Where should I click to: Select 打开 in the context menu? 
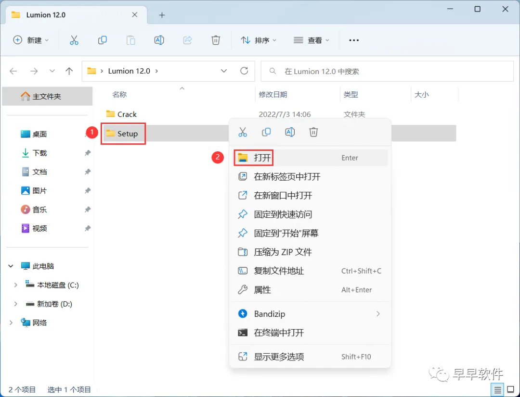311,158
